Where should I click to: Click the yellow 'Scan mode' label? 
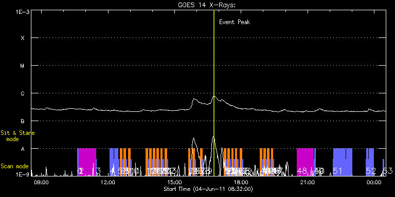click(14, 166)
